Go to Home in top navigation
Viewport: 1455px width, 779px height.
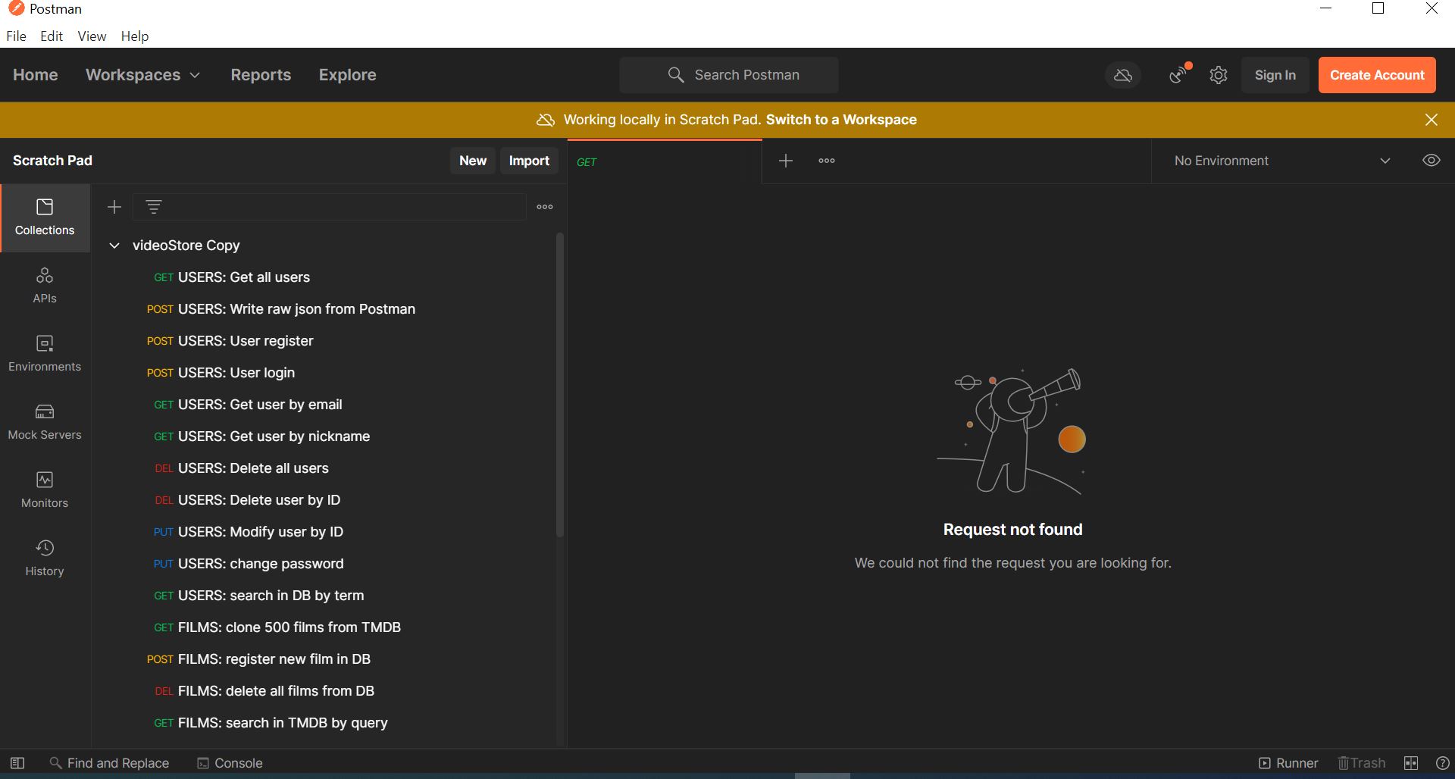point(36,75)
